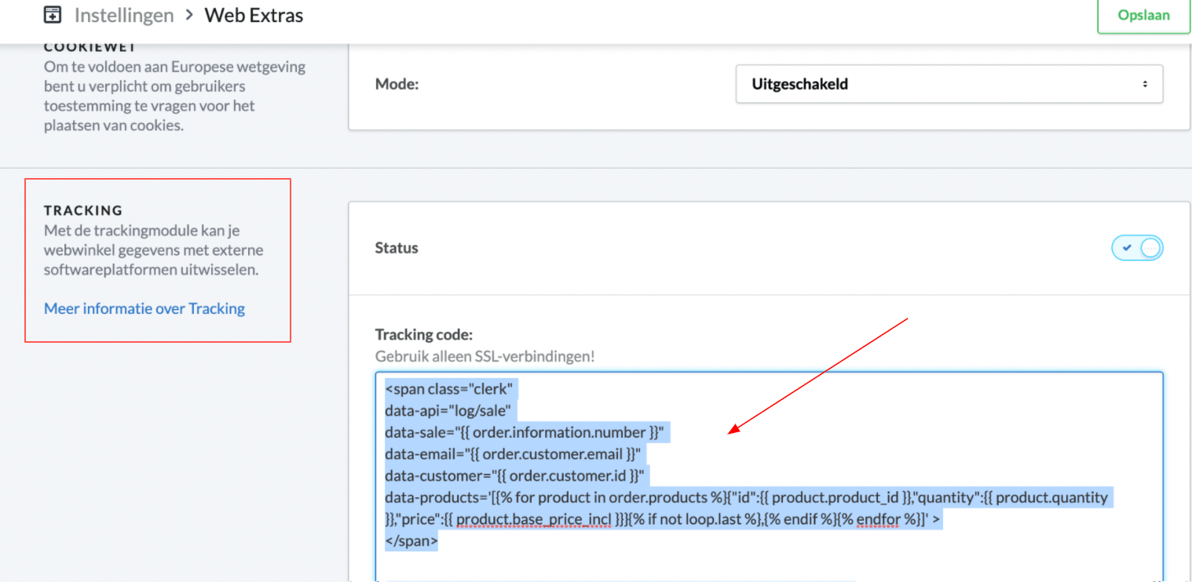Open the Meer informatie over Tracking link

click(x=144, y=308)
